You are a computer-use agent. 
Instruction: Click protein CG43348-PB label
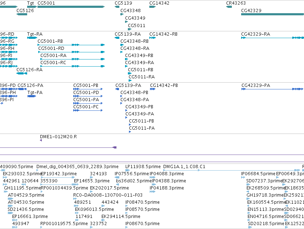[x=134, y=93]
